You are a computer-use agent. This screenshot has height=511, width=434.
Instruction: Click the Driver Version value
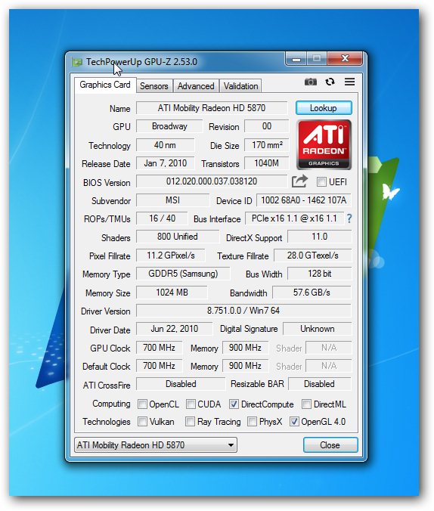point(243,311)
